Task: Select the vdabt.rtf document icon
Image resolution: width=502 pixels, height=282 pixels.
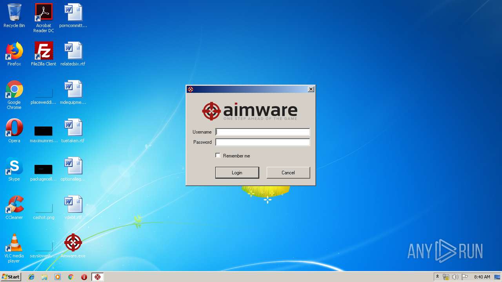Action: 73,208
